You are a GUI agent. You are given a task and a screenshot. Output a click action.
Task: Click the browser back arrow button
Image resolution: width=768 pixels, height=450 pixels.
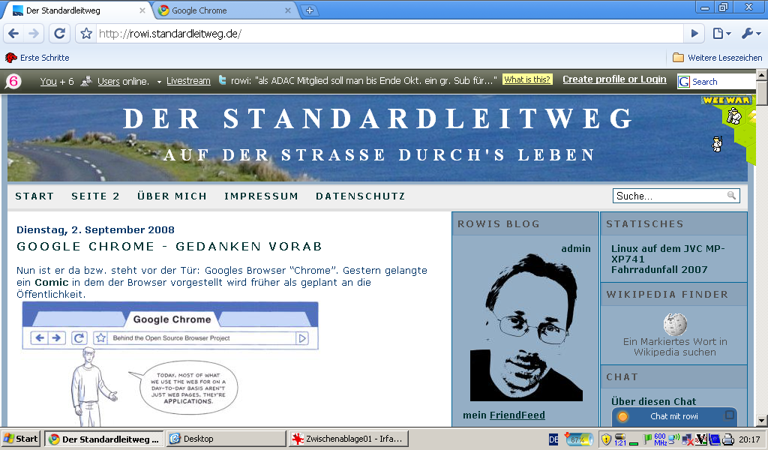coord(13,34)
